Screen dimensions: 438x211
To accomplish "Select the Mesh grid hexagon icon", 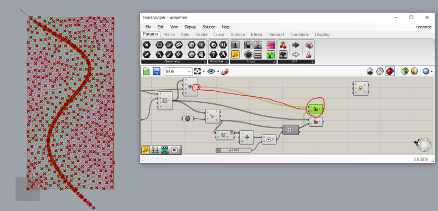I will pos(201,45).
